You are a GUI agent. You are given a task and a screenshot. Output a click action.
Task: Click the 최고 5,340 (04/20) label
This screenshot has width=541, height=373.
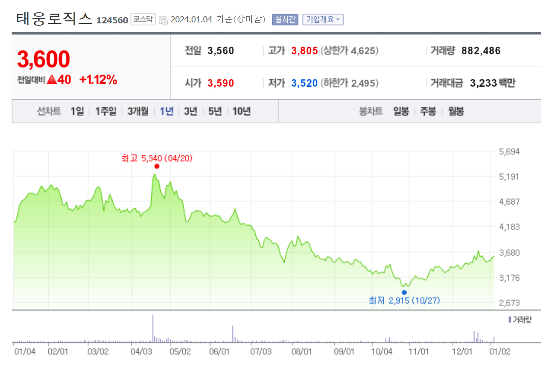click(x=157, y=158)
